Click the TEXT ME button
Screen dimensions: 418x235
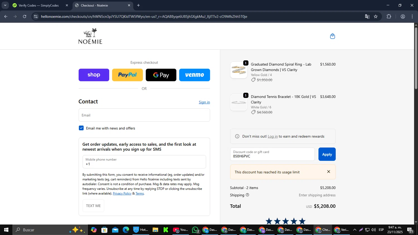(x=93, y=206)
